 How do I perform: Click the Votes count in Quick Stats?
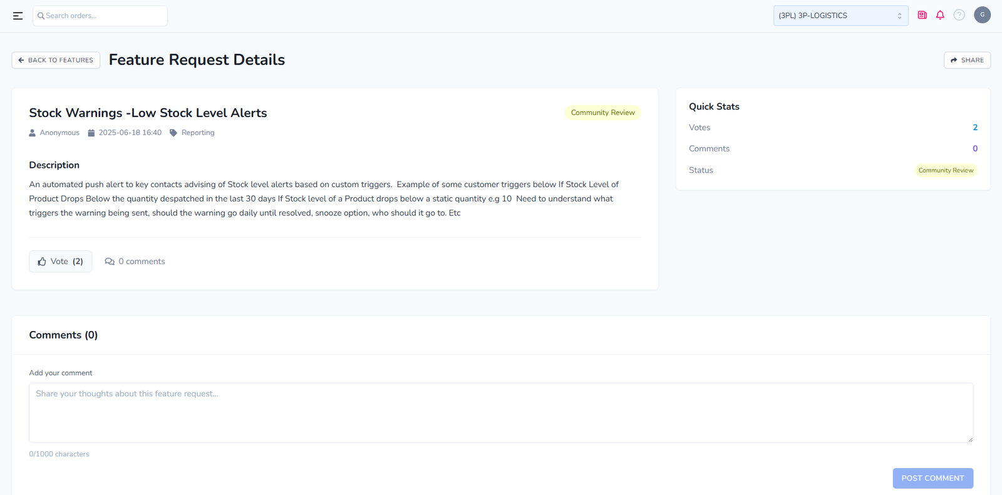click(974, 128)
